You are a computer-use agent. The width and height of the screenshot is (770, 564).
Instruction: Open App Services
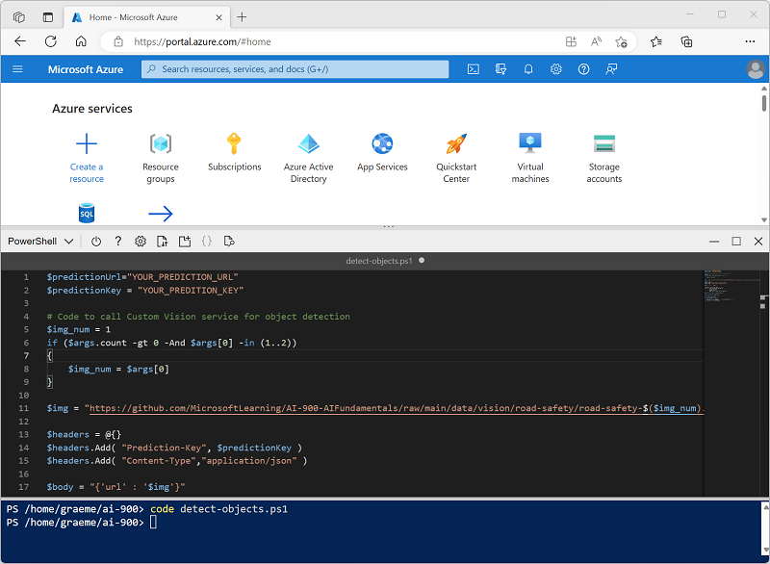click(x=382, y=152)
